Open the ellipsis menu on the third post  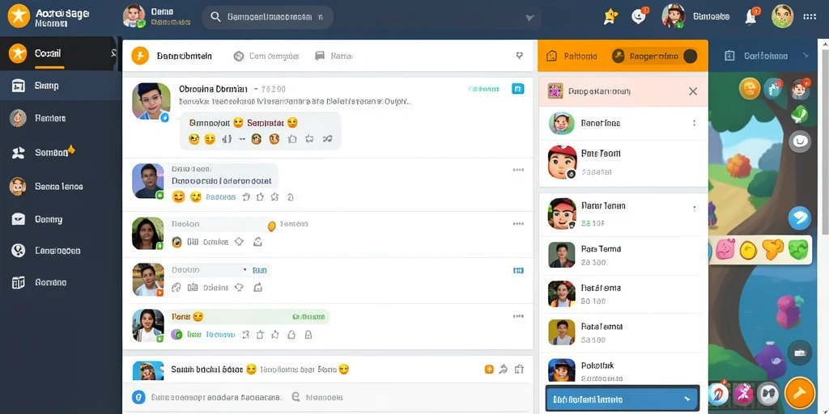click(518, 224)
